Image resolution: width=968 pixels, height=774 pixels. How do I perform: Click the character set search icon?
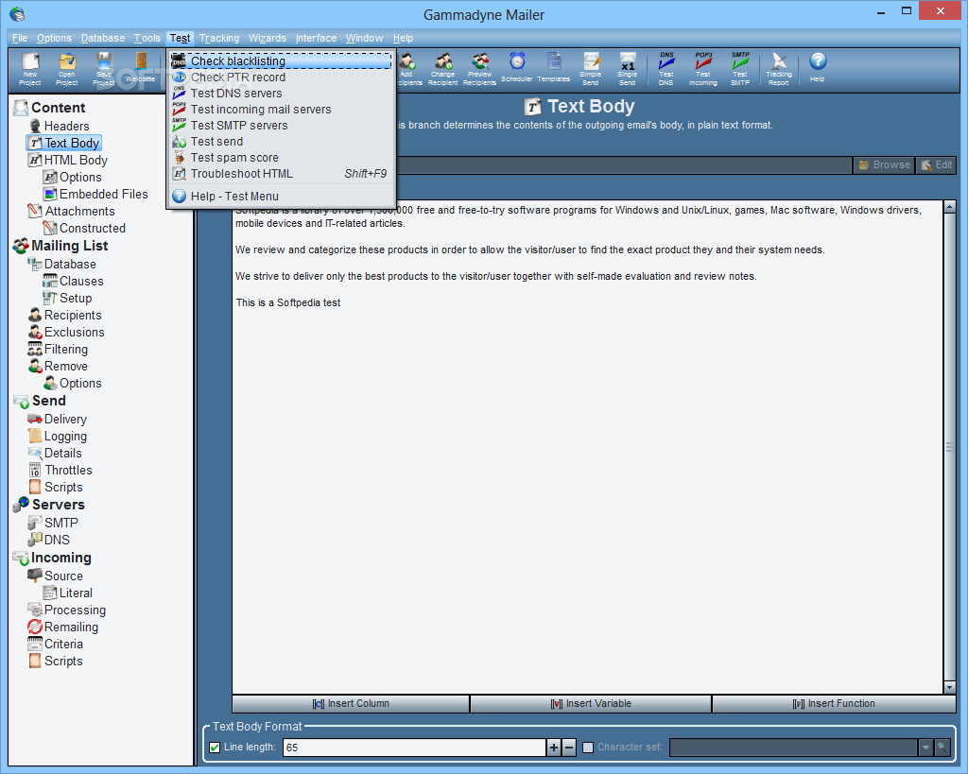click(x=942, y=748)
